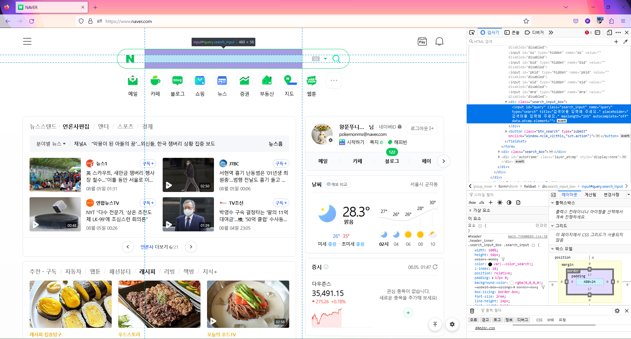Click the Naver Pay icon

[x=422, y=42]
